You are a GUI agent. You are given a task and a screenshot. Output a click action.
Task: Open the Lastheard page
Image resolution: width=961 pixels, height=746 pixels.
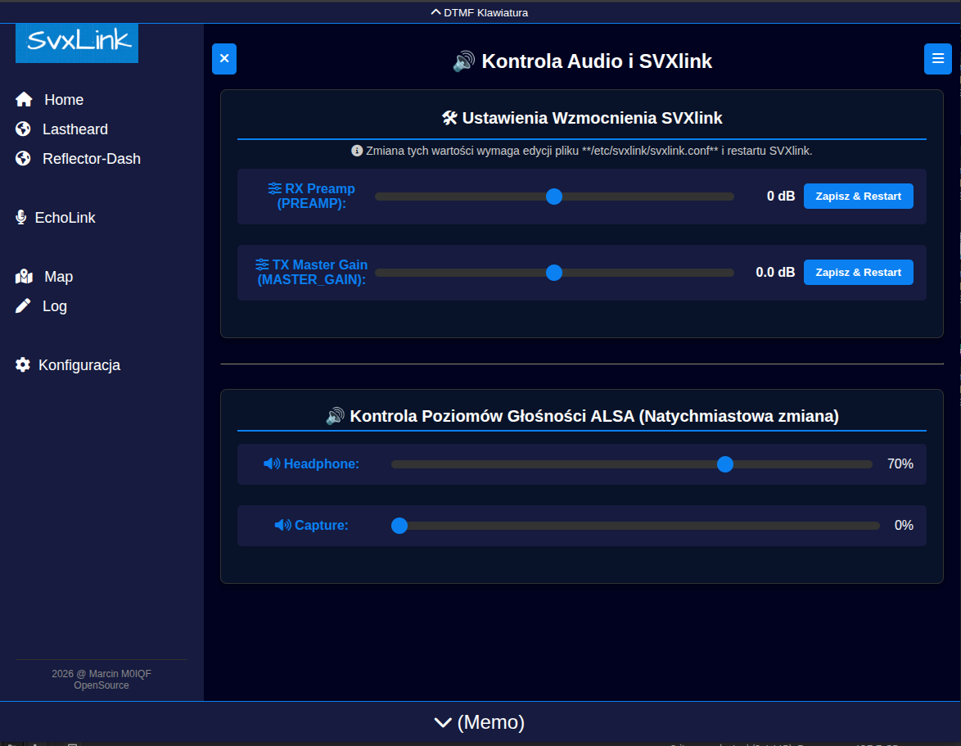click(74, 129)
